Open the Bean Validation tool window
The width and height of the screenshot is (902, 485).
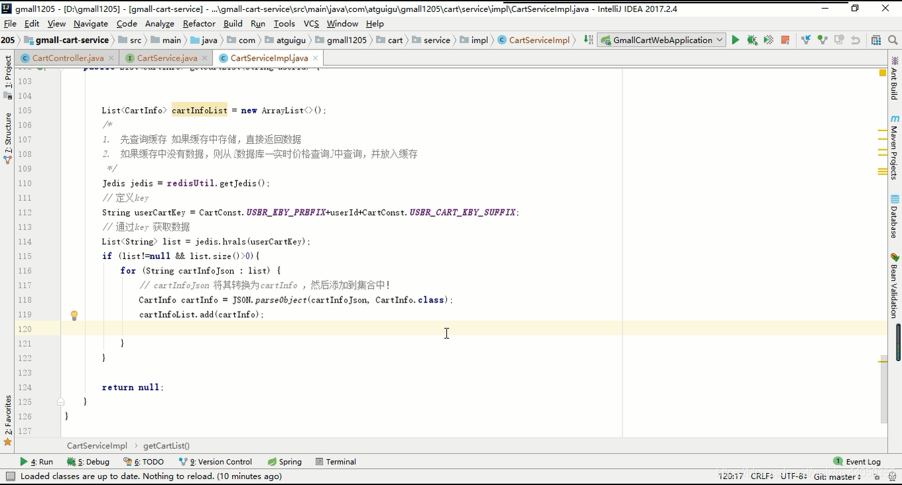point(895,285)
